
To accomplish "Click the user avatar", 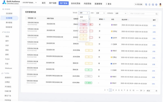I will click(x=160, y=5).
